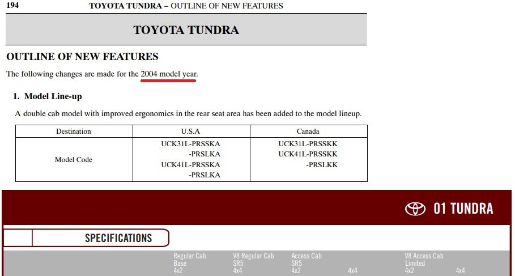
Task: Click the underlined '2004 model year' text
Action: [x=168, y=74]
